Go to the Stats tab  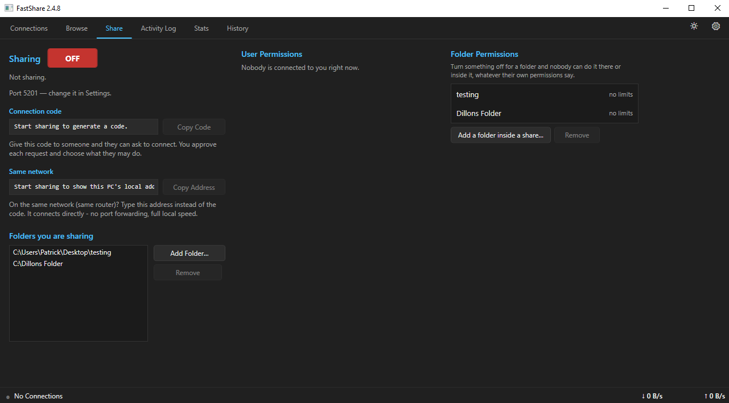click(201, 28)
